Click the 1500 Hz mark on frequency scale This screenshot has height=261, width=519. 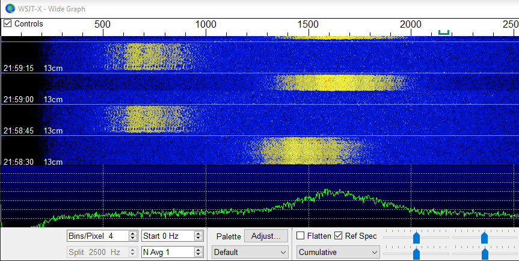point(308,25)
